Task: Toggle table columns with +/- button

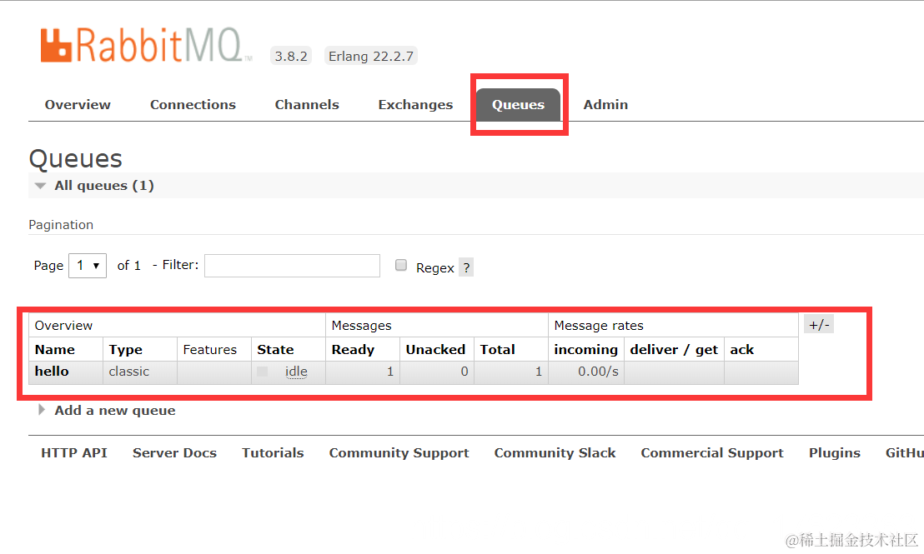Action: coord(819,324)
